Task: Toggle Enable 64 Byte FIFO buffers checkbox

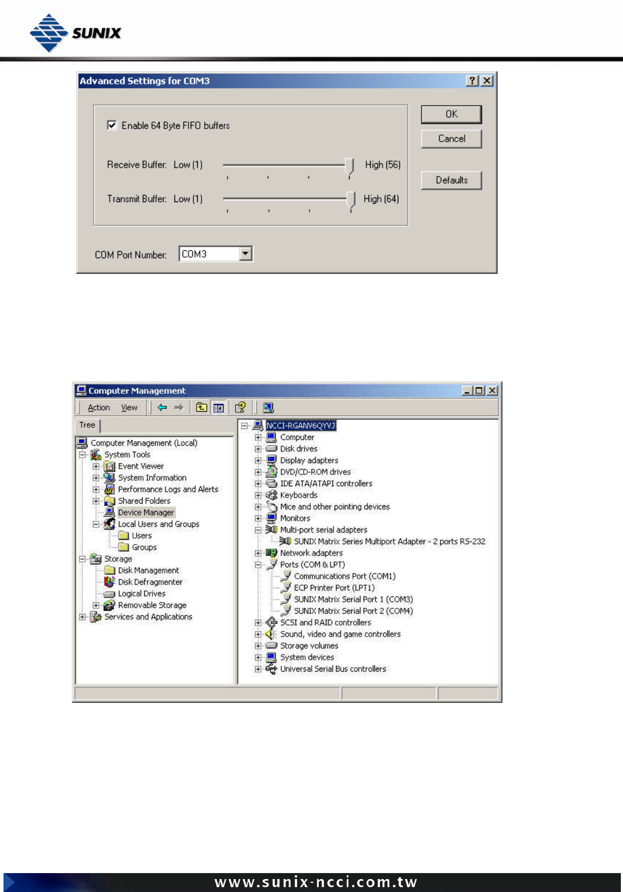Action: pos(112,125)
